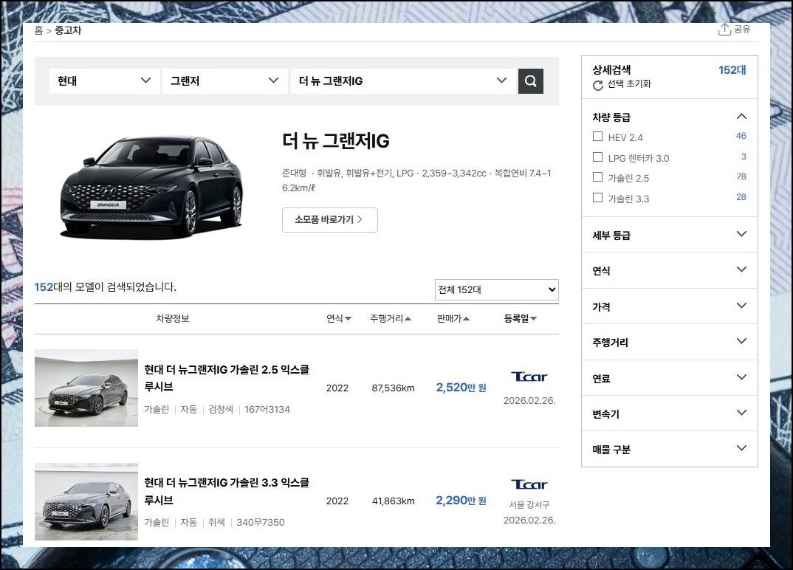Click the magnifier search button
This screenshot has height=570, width=793.
[531, 81]
